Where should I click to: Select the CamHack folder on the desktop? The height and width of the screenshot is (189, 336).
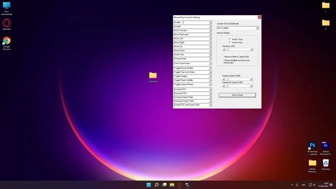(x=153, y=77)
